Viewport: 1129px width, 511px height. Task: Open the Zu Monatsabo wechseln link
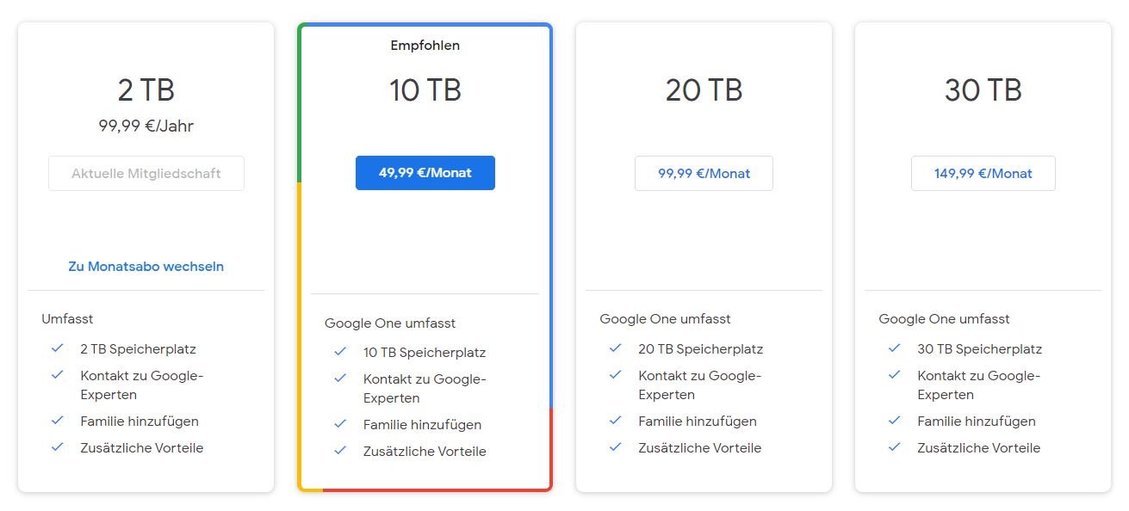(x=146, y=267)
